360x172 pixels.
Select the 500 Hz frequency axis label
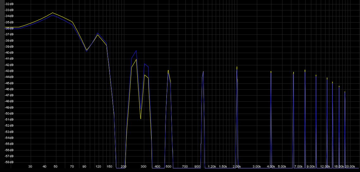[168, 166]
